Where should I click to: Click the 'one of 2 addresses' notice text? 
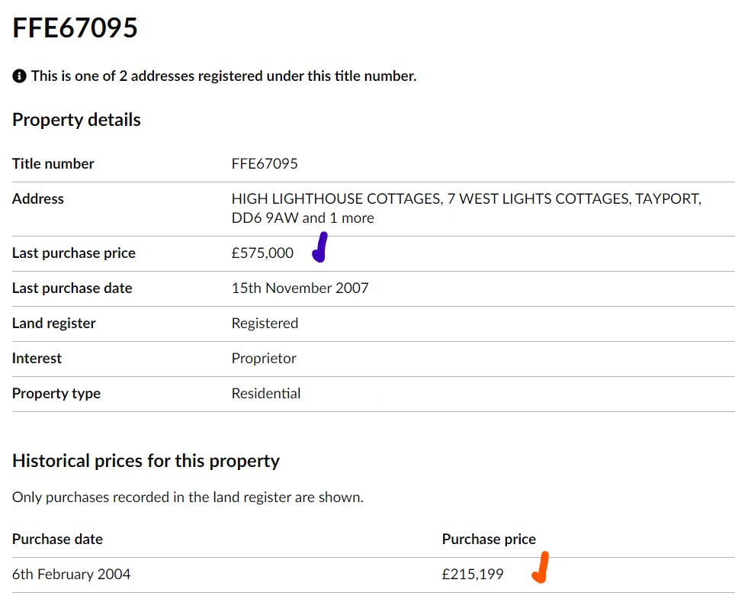coord(223,76)
